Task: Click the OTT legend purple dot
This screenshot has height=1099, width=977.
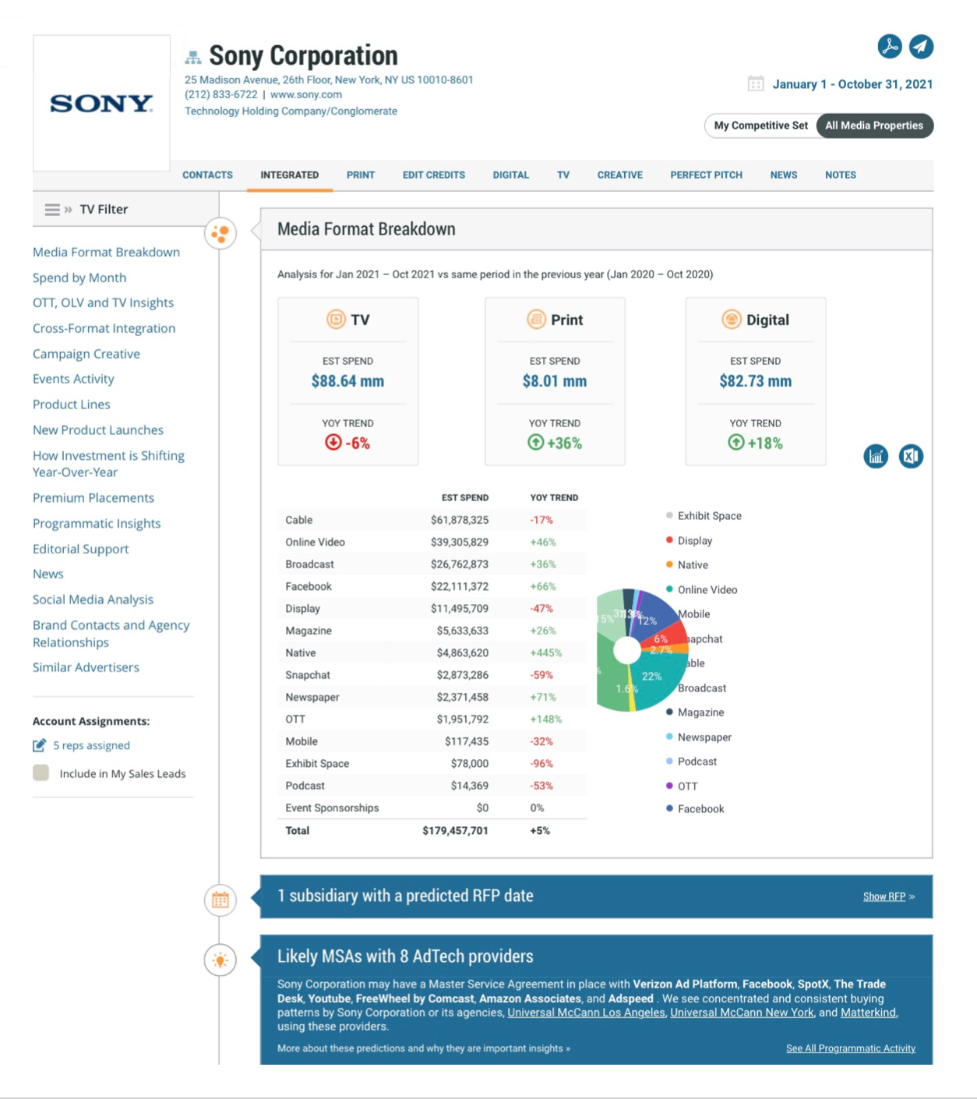Action: [x=669, y=786]
